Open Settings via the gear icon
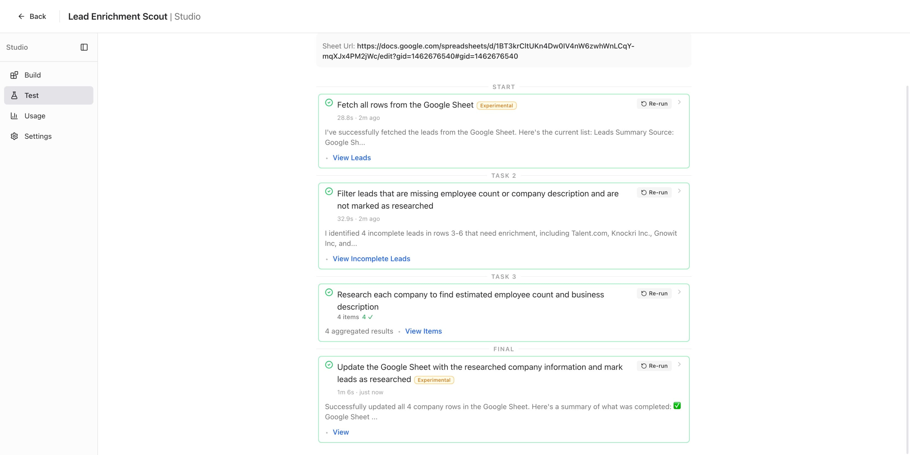The width and height of the screenshot is (910, 455). pyautogui.click(x=14, y=136)
